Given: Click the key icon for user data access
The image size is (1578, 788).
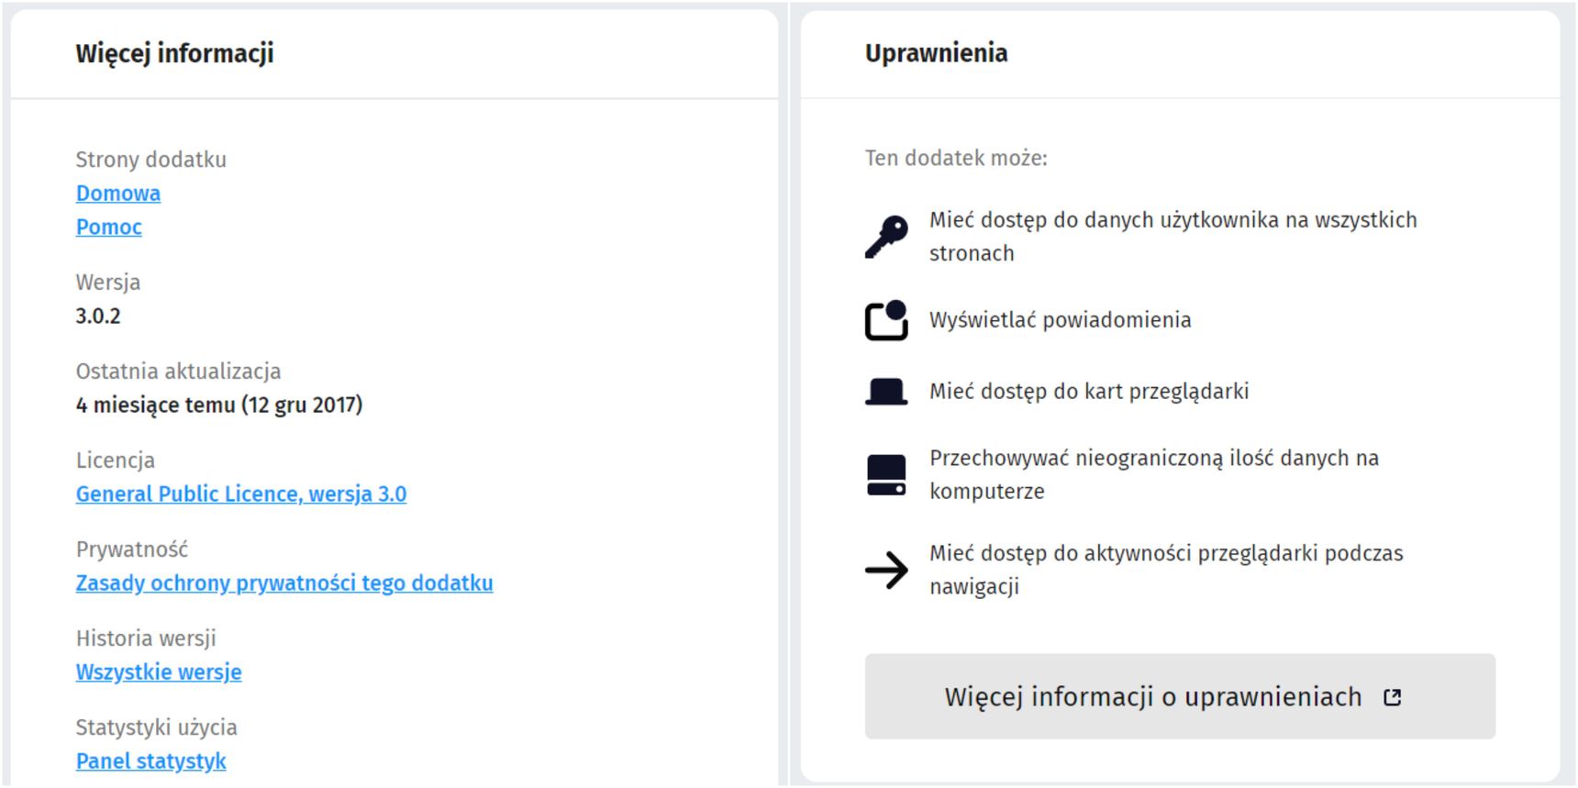Looking at the screenshot, I should pos(886,237).
